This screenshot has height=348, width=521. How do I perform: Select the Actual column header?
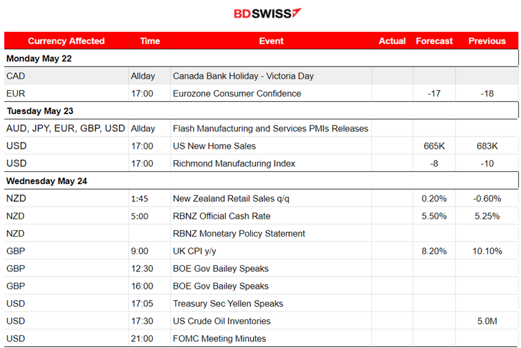[x=392, y=41]
